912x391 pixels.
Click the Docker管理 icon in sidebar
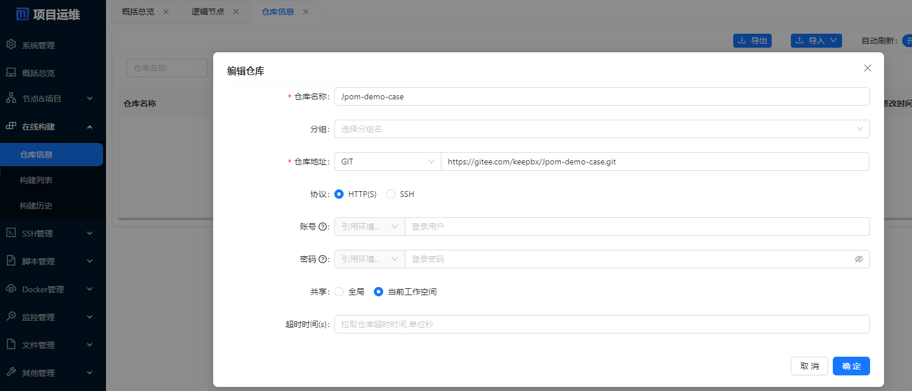[x=10, y=289]
